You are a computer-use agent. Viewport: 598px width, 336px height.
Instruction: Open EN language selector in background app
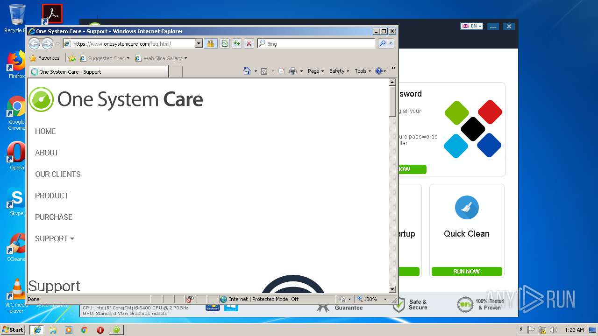(471, 26)
